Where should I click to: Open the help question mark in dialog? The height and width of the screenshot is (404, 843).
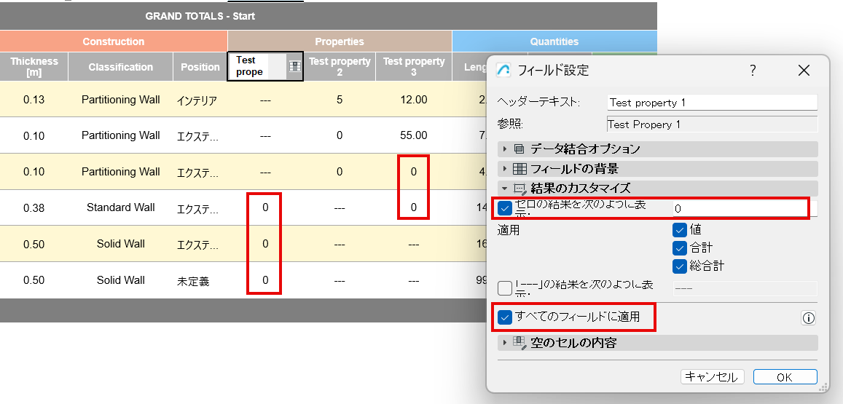[753, 70]
